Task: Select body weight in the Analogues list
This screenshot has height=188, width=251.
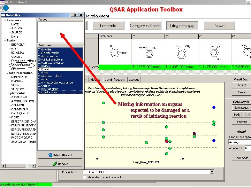Action: [60, 53]
